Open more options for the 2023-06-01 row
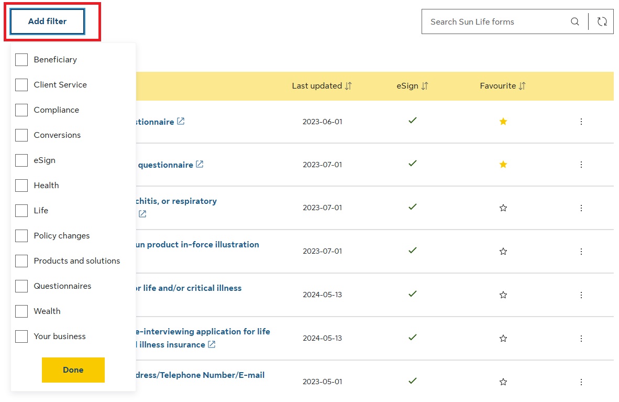The width and height of the screenshot is (619, 402). point(581,122)
